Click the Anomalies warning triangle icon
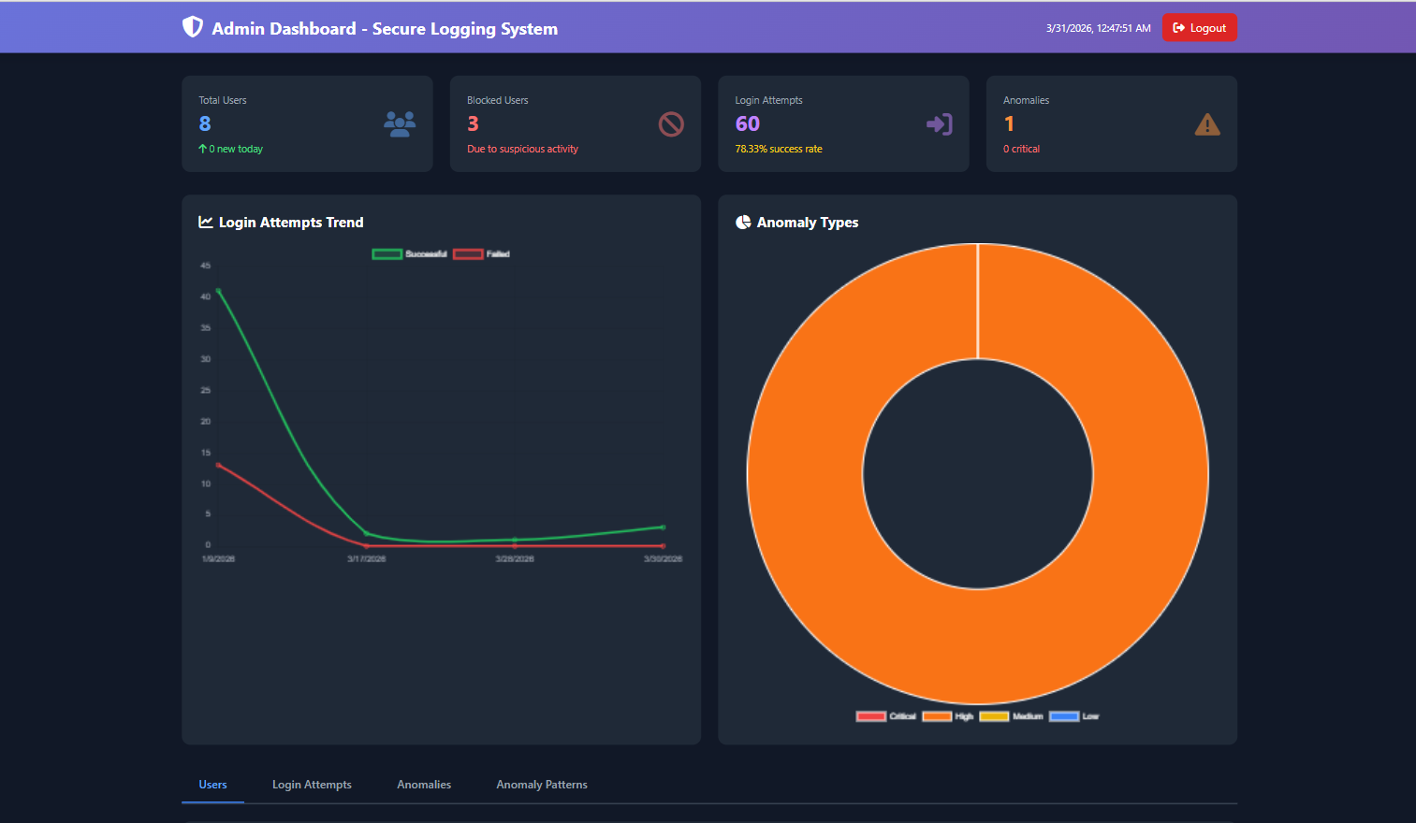 coord(1207,124)
